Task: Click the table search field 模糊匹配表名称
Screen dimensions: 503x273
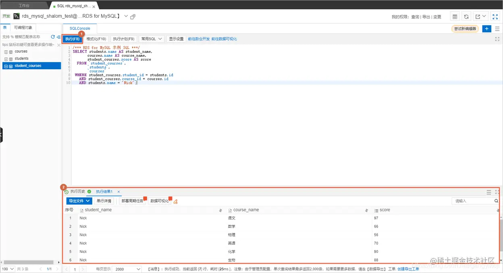Action: (x=25, y=37)
